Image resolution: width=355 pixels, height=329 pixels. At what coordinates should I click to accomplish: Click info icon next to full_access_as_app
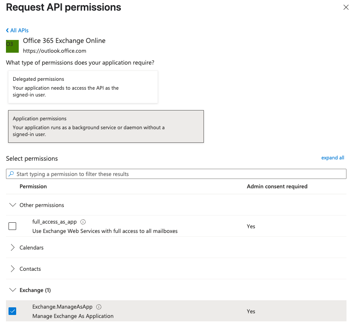tap(83, 221)
